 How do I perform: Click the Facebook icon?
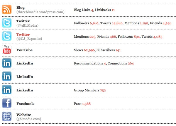pos(7,103)
